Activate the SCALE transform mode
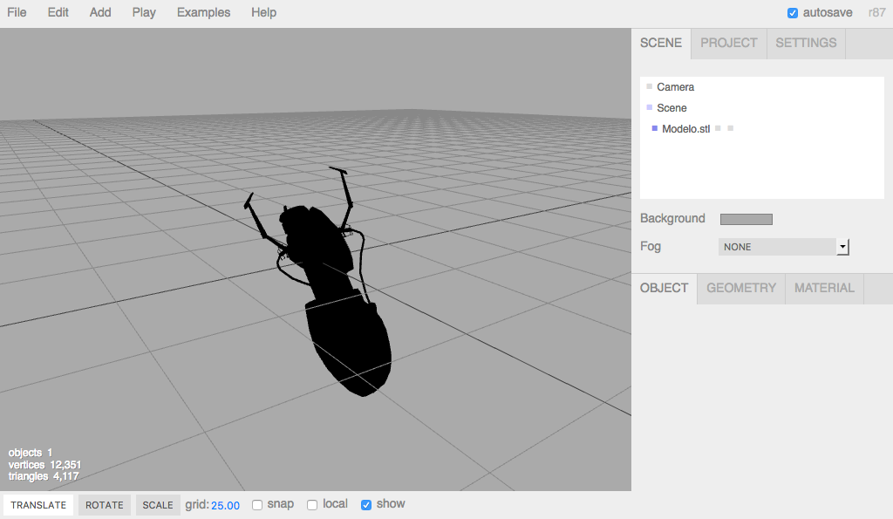The height and width of the screenshot is (519, 893). (157, 504)
